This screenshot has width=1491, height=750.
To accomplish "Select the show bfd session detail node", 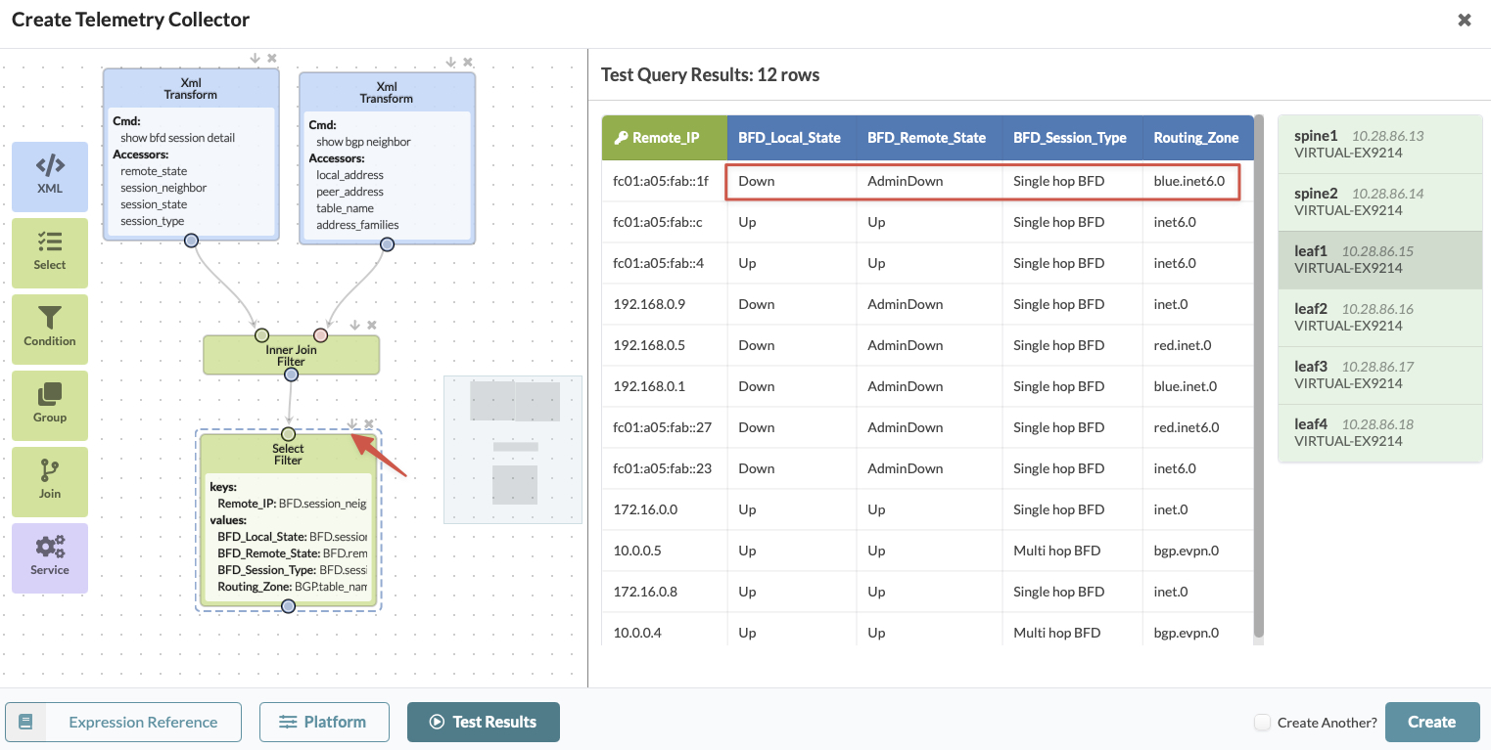I will click(191, 154).
